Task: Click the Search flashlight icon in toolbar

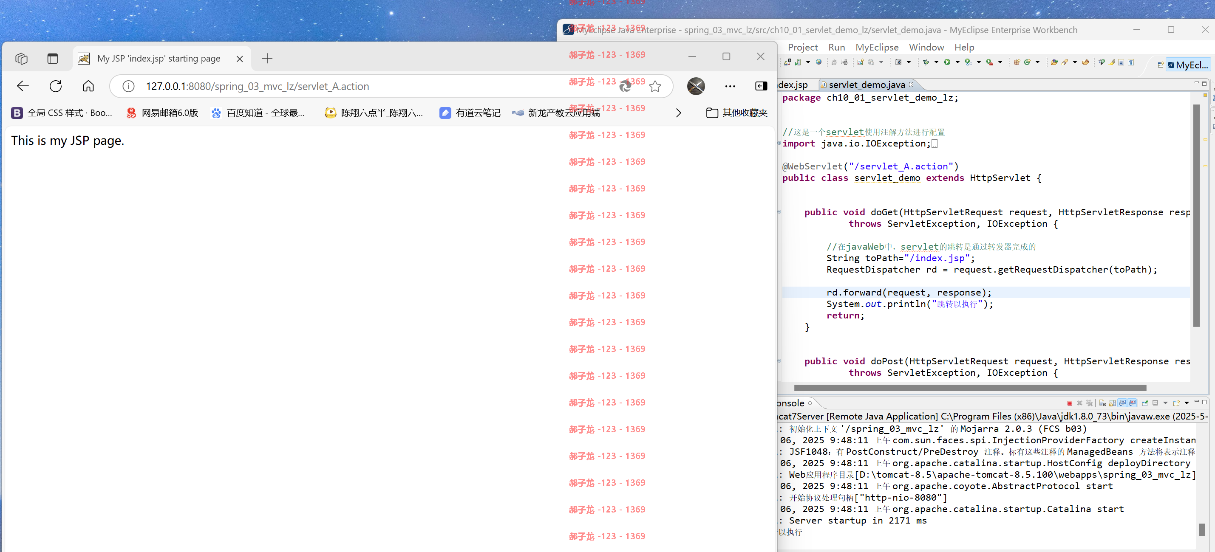Action: (1065, 62)
